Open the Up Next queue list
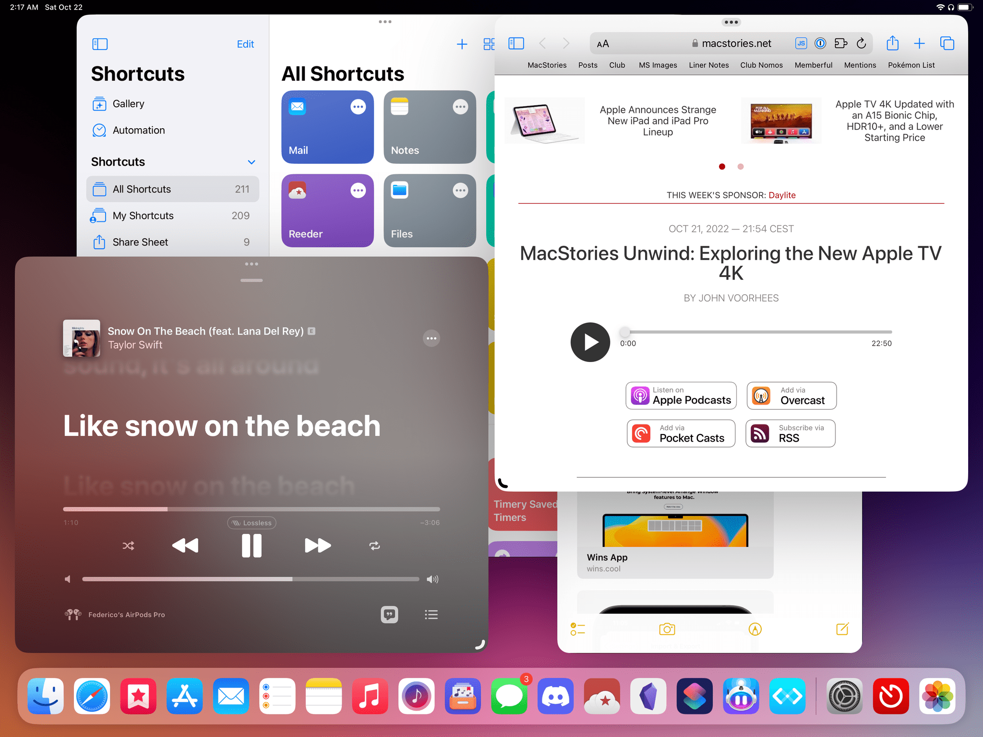 point(431,615)
